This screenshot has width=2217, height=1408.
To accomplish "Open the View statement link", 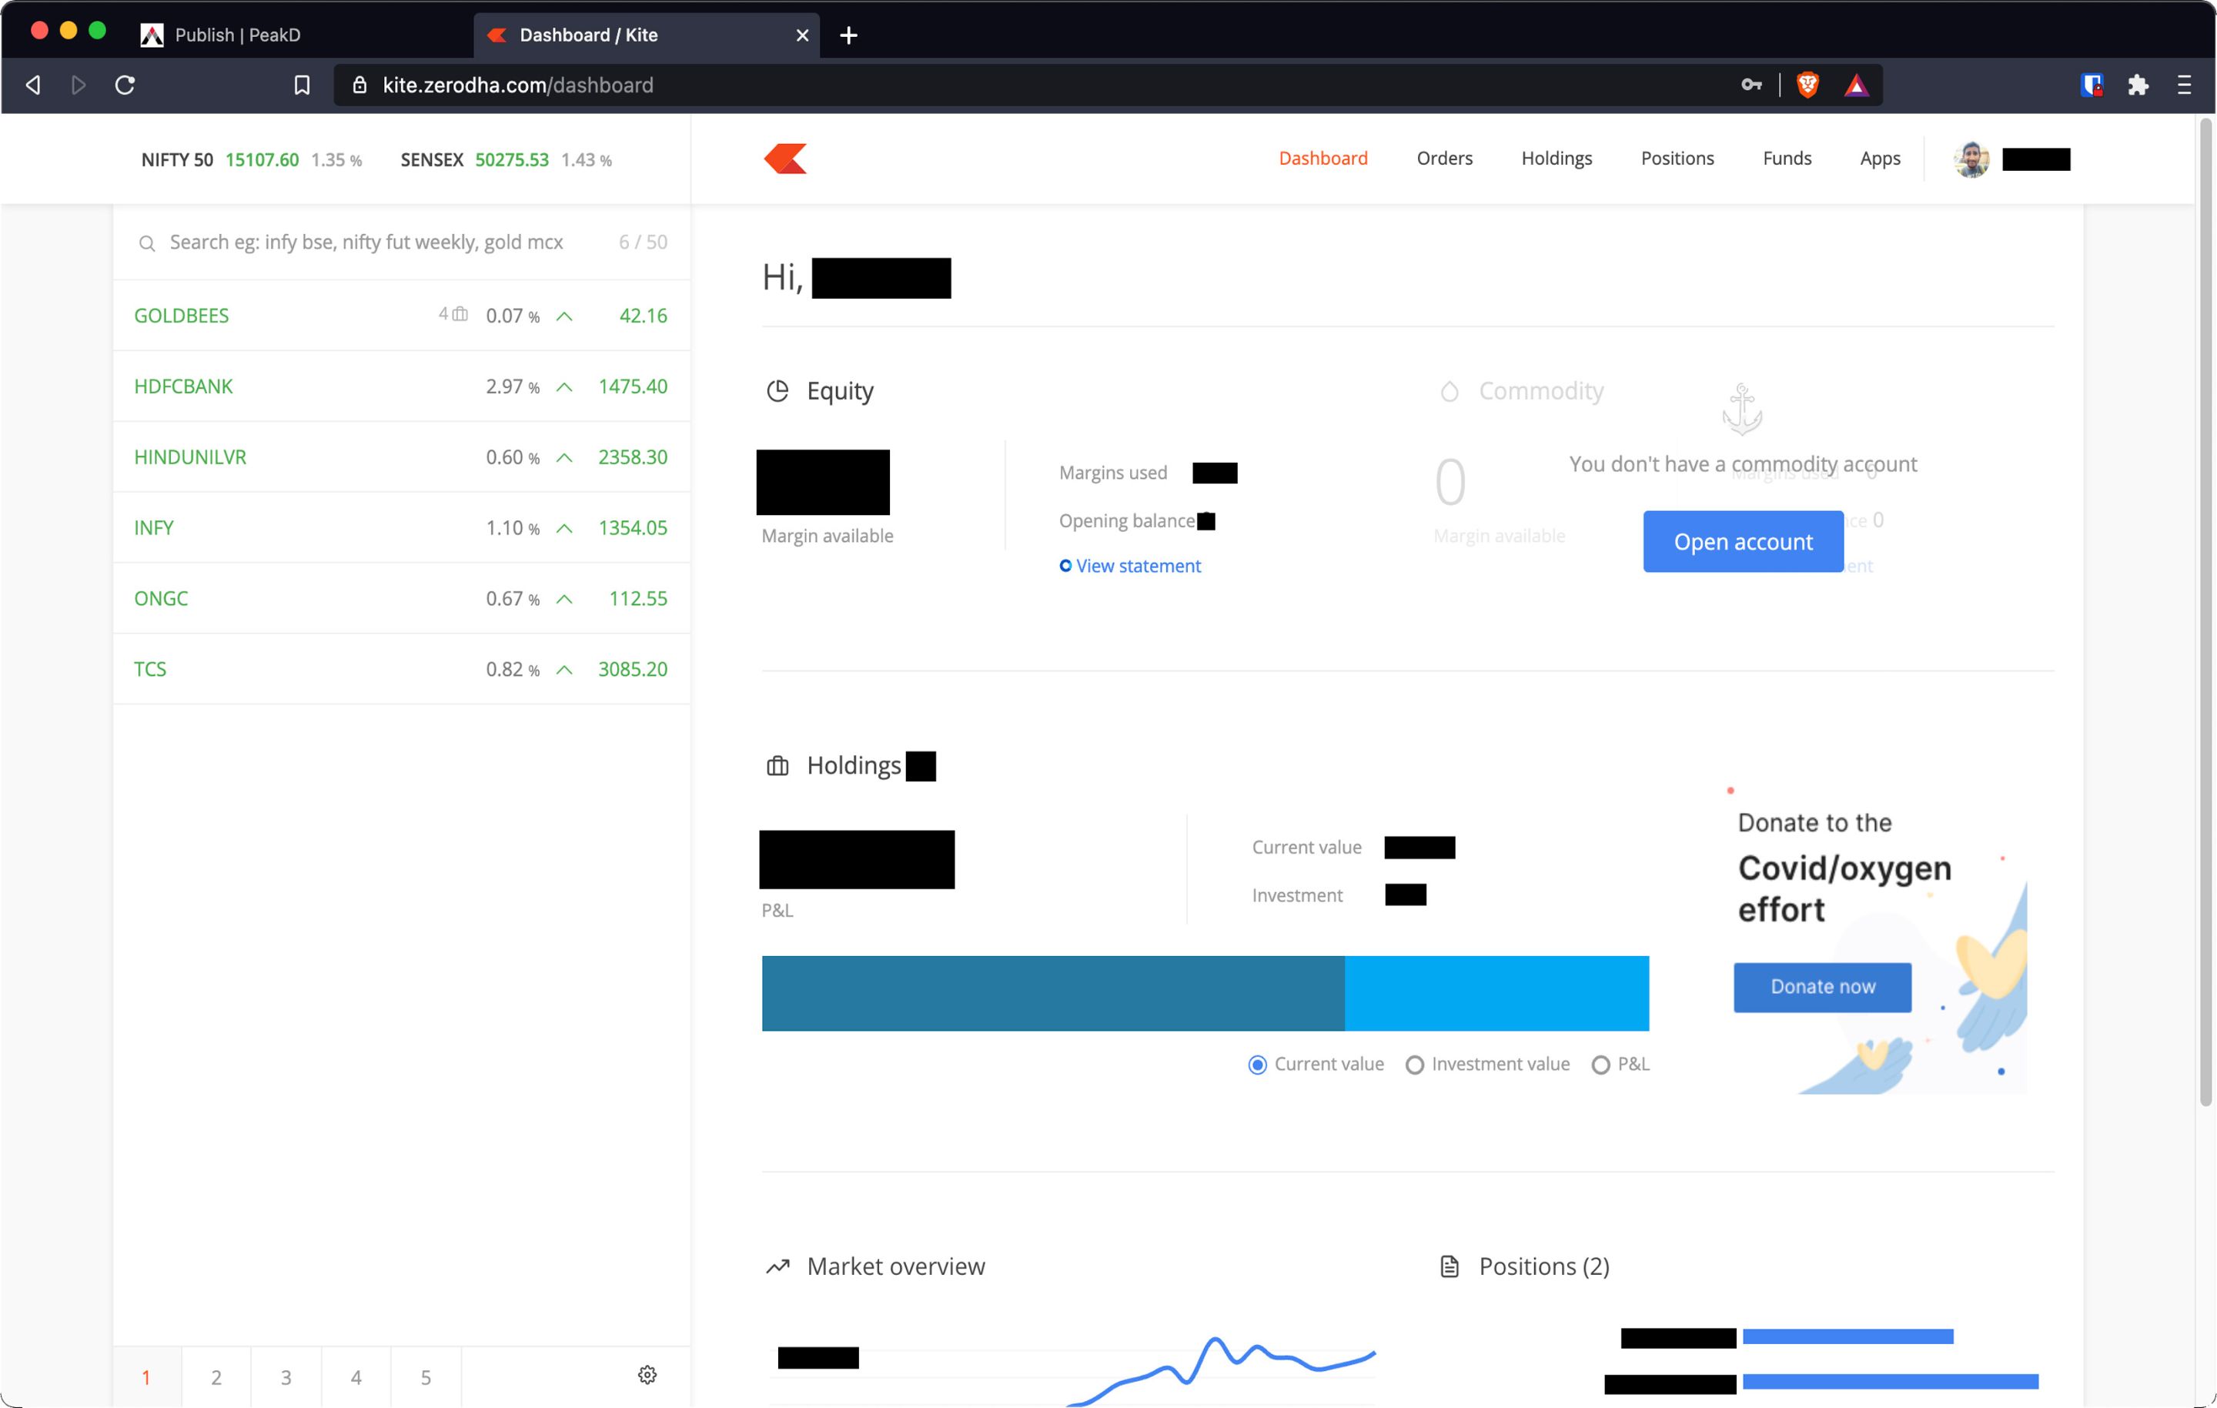I will pos(1130,565).
